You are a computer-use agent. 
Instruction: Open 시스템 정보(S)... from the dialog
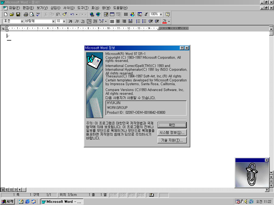coord(172,132)
